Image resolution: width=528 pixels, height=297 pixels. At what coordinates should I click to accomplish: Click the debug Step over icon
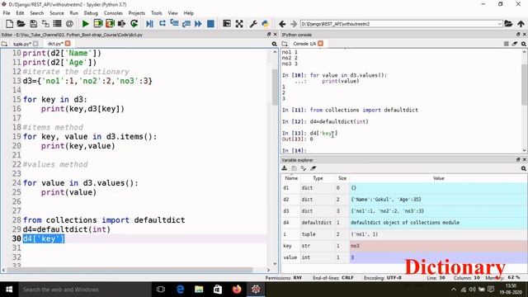tap(163, 24)
